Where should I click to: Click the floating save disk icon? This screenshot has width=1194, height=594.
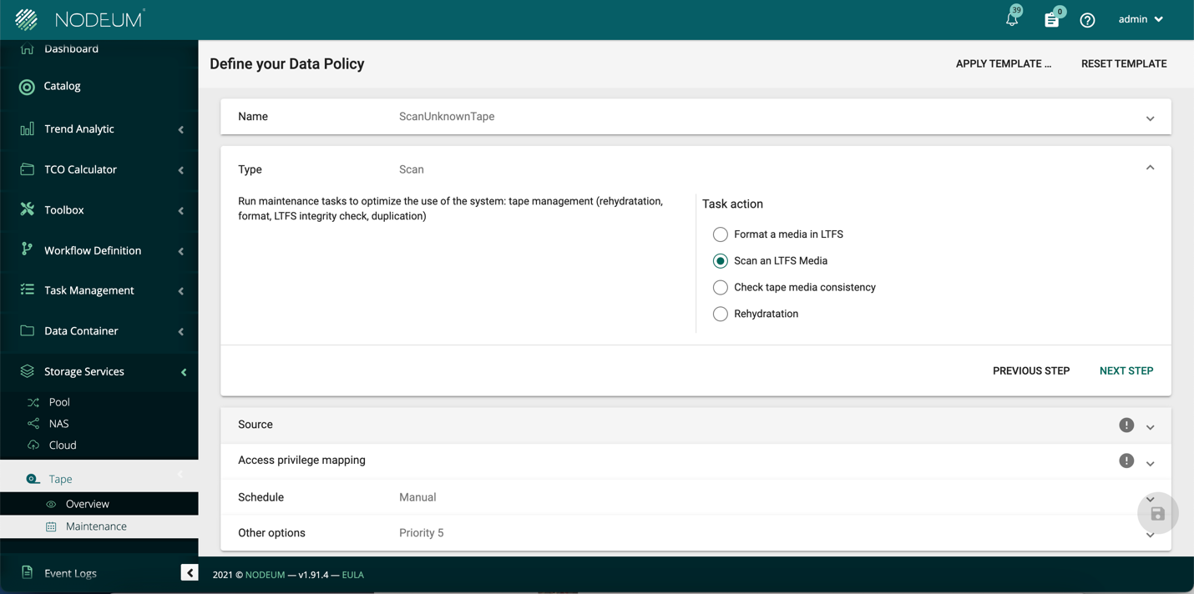1157,514
